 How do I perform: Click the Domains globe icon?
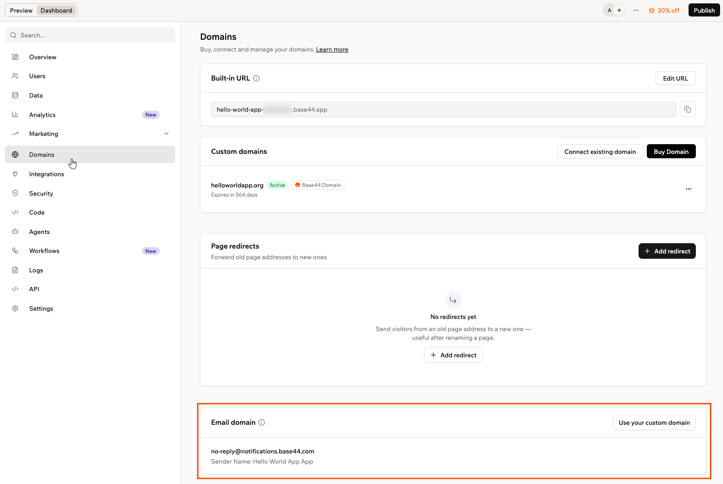coord(15,154)
